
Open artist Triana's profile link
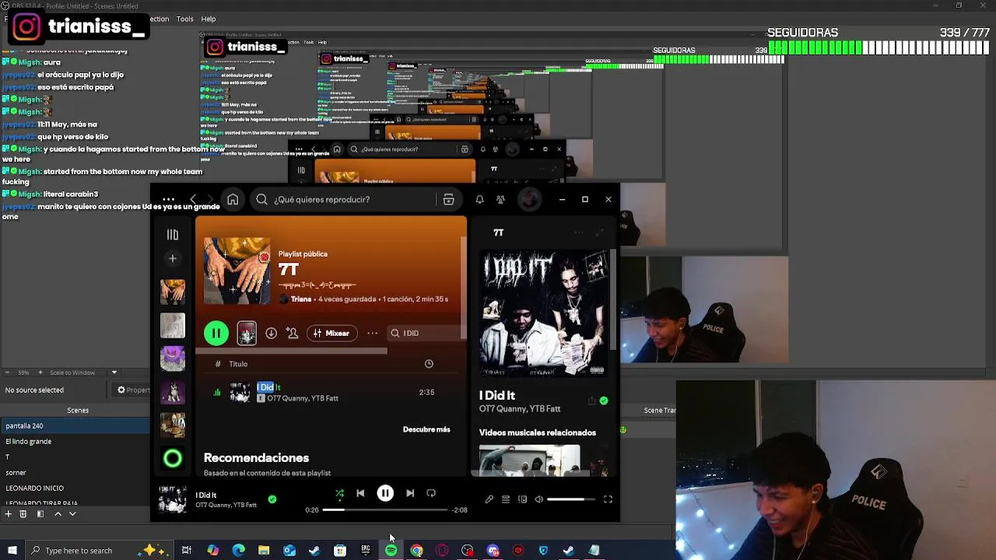click(x=301, y=299)
